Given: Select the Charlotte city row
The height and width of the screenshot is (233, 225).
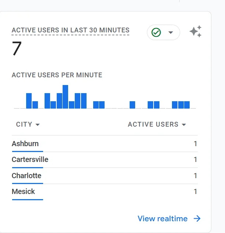Looking at the screenshot, I should (x=105, y=176).
